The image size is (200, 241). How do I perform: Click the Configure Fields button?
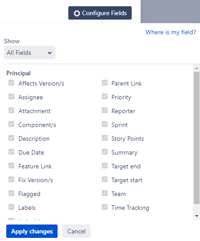(x=100, y=13)
